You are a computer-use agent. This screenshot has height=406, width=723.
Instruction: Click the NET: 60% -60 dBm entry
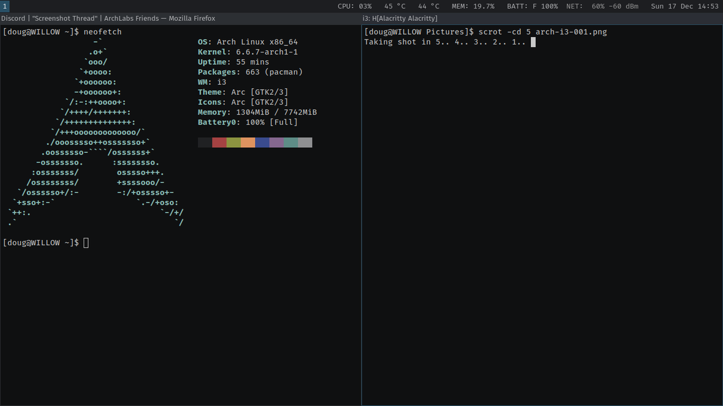point(602,6)
